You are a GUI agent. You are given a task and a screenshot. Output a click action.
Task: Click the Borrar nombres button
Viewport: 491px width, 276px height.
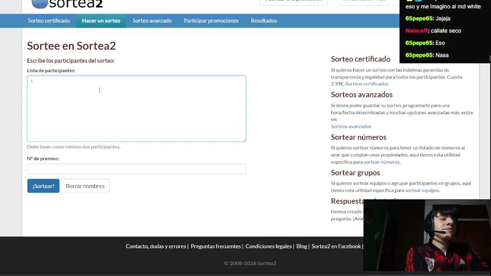click(85, 186)
